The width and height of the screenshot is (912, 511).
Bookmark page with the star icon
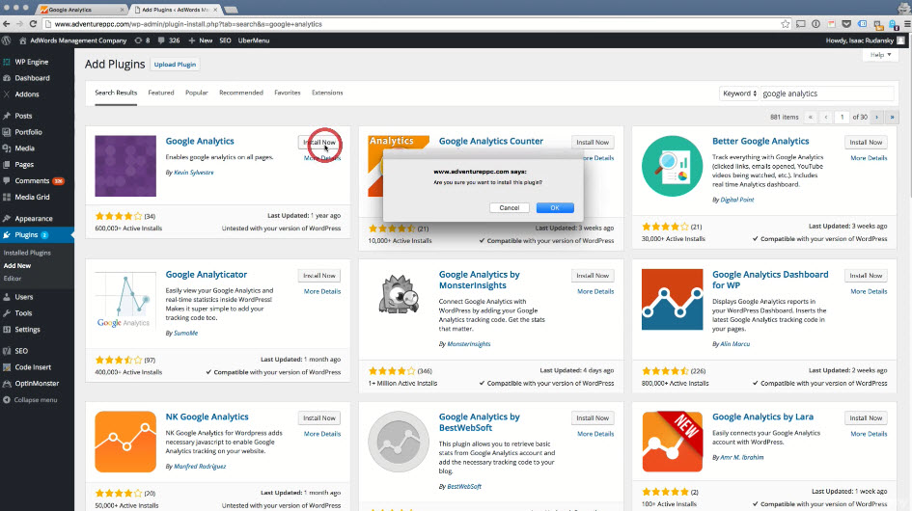click(784, 23)
